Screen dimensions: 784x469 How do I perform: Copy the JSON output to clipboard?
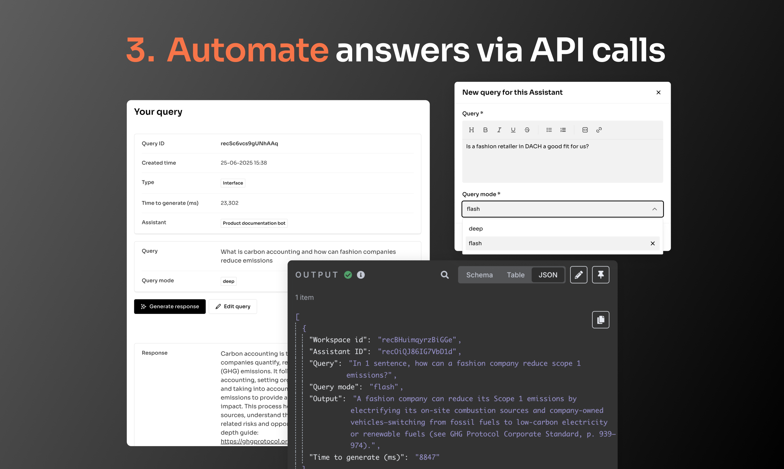pyautogui.click(x=600, y=320)
